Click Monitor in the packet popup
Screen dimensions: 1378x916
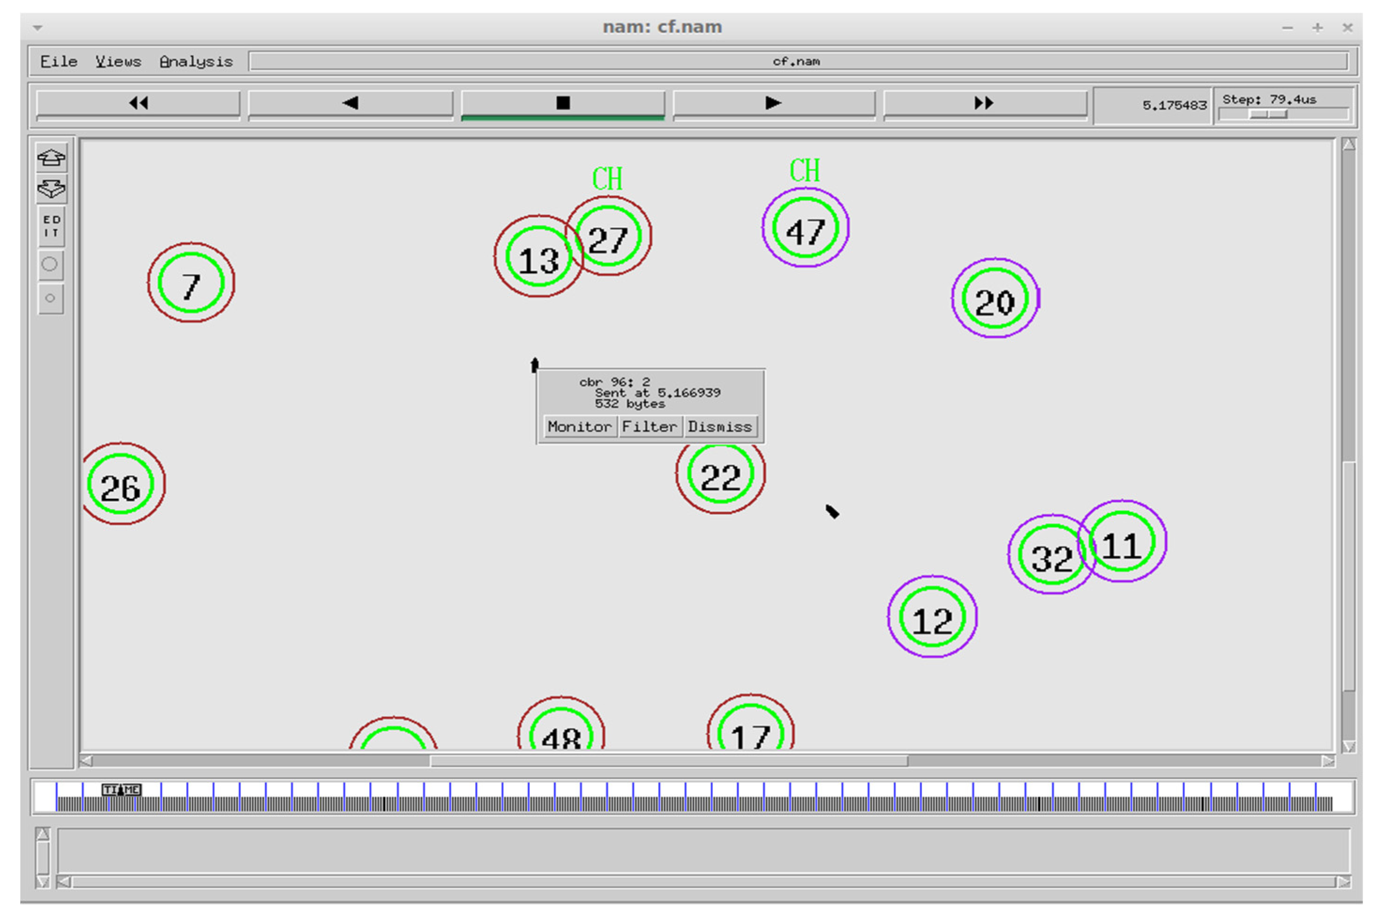[579, 427]
